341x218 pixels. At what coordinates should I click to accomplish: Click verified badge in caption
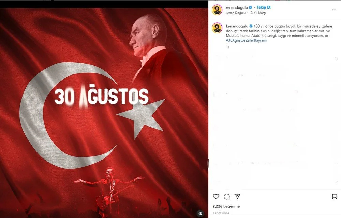[251, 26]
